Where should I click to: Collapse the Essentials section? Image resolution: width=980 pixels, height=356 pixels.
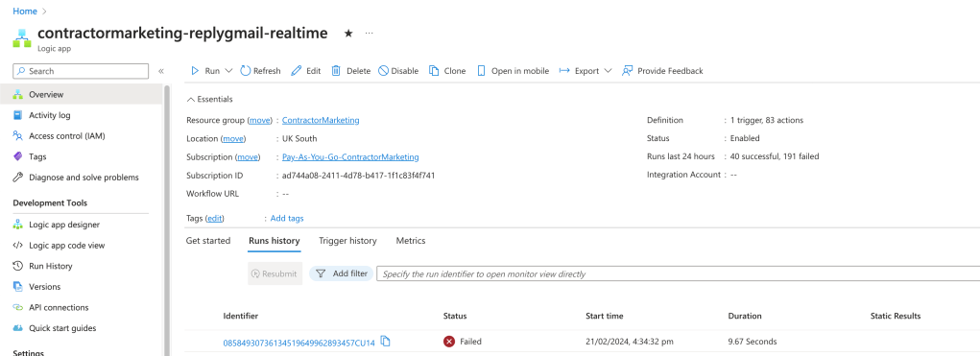click(x=210, y=99)
